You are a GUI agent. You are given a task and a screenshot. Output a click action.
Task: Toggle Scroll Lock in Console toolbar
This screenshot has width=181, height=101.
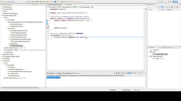click(x=124, y=73)
